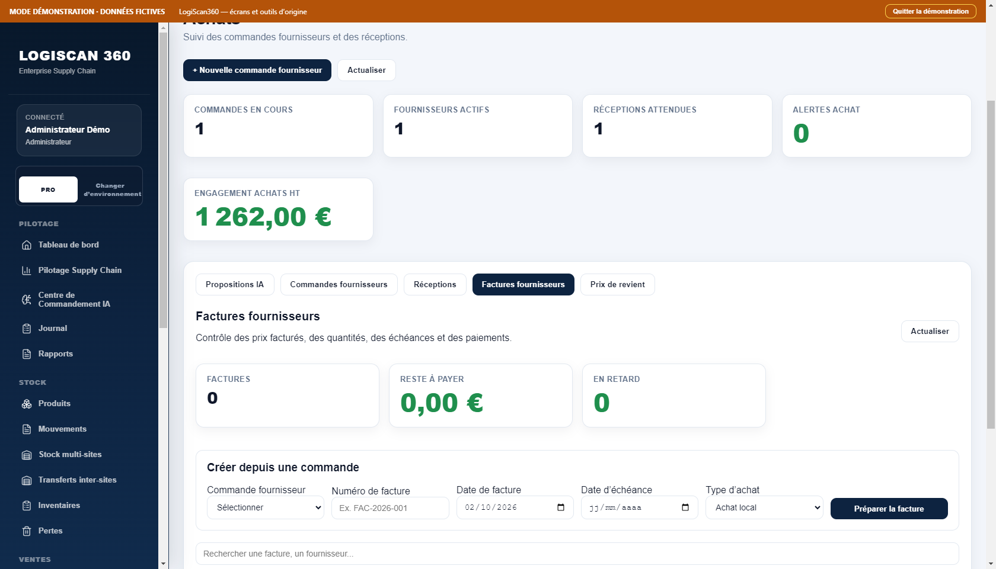996x569 pixels.
Task: Open the Prix de revient tab
Action: point(618,284)
